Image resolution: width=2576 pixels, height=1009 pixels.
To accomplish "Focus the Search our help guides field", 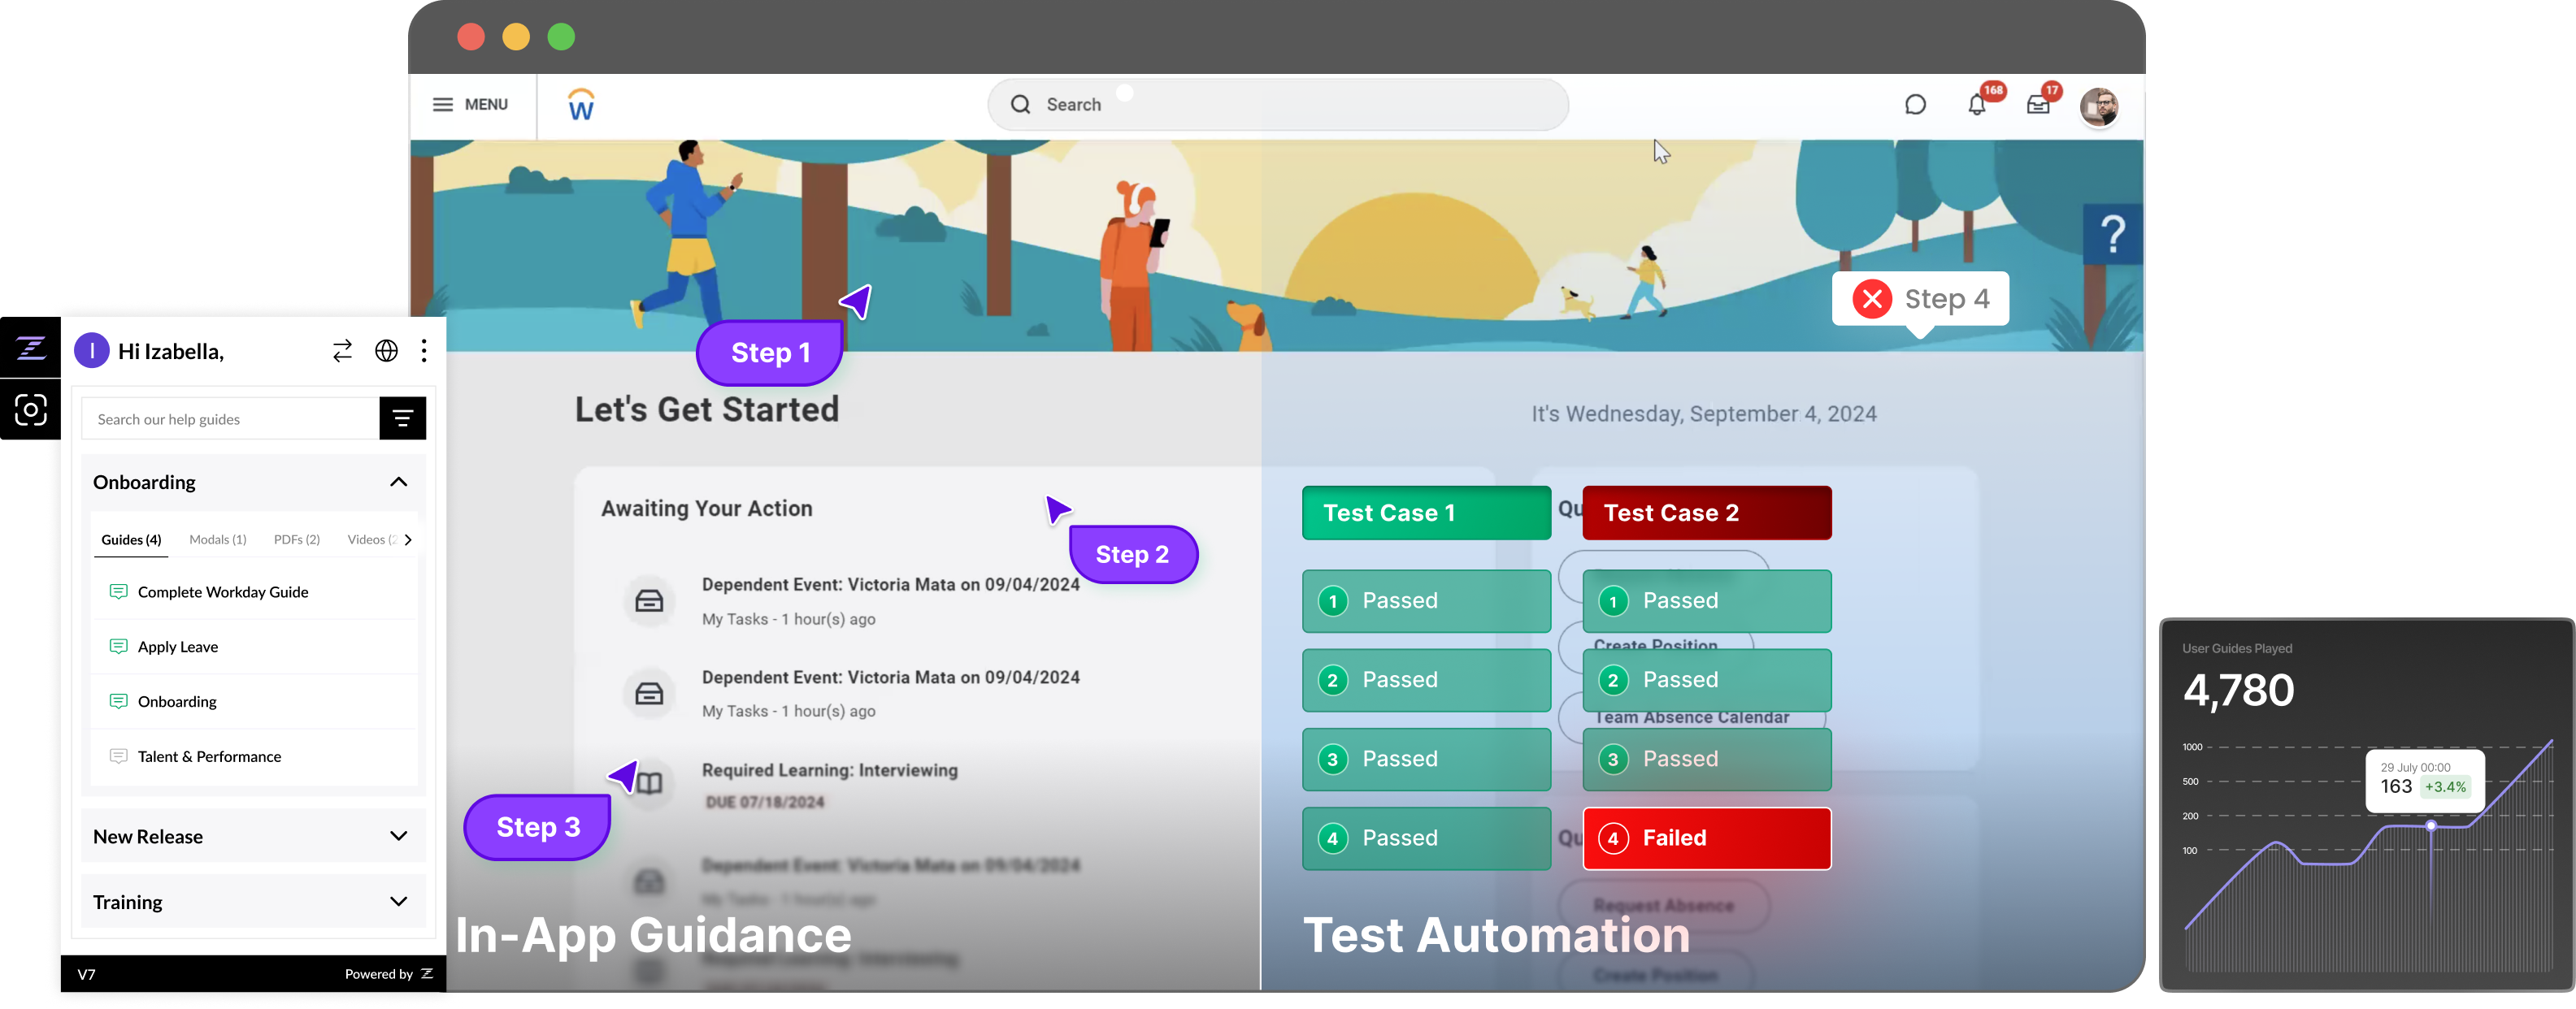I will coord(230,418).
